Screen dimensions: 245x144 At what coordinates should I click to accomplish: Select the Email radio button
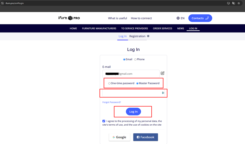tap(124, 60)
